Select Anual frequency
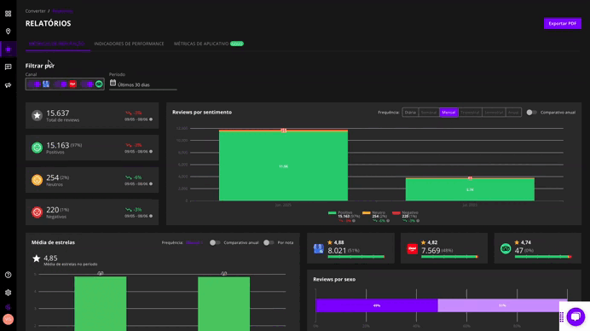 click(x=513, y=113)
